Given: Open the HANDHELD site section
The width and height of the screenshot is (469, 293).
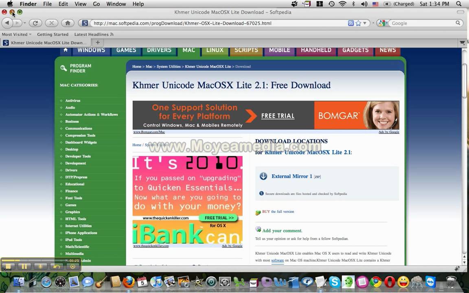Looking at the screenshot, I should pyautogui.click(x=316, y=50).
